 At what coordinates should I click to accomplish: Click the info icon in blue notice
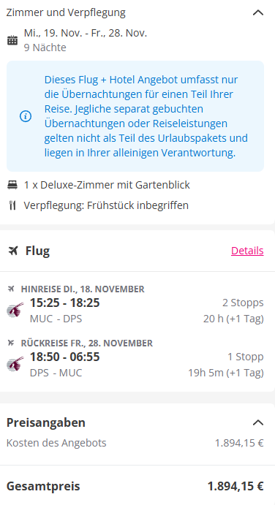pyautogui.click(x=26, y=116)
